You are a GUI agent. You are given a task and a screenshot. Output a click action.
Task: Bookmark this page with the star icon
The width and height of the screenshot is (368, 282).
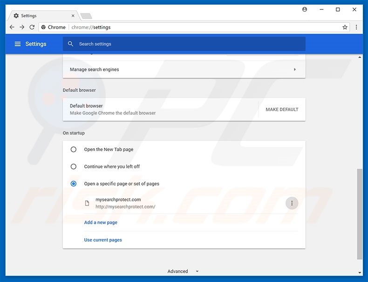pyautogui.click(x=345, y=27)
